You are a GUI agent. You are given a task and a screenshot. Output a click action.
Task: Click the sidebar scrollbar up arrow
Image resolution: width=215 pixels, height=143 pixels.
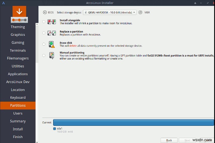(x=37, y=24)
